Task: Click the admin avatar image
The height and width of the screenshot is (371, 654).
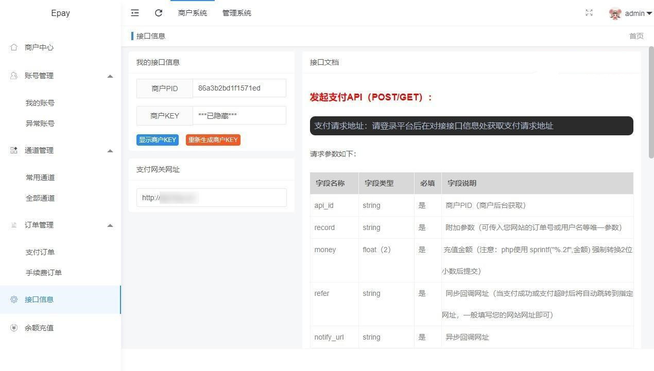Action: tap(615, 13)
